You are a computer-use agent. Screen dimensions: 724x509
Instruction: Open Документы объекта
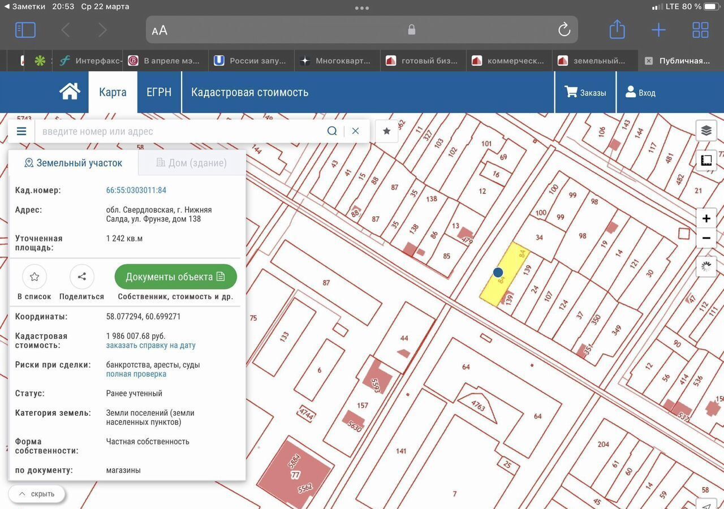point(175,277)
